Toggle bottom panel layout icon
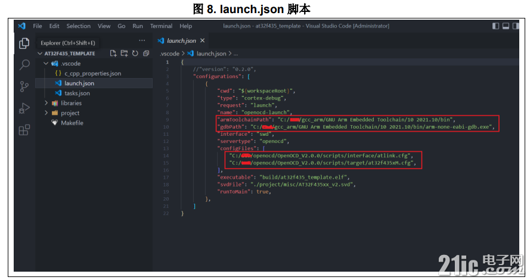 point(506,26)
